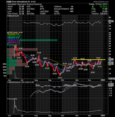This screenshot has height=117, width=115.
Task: Click the Low price 23.42
Action: pos(21,11)
